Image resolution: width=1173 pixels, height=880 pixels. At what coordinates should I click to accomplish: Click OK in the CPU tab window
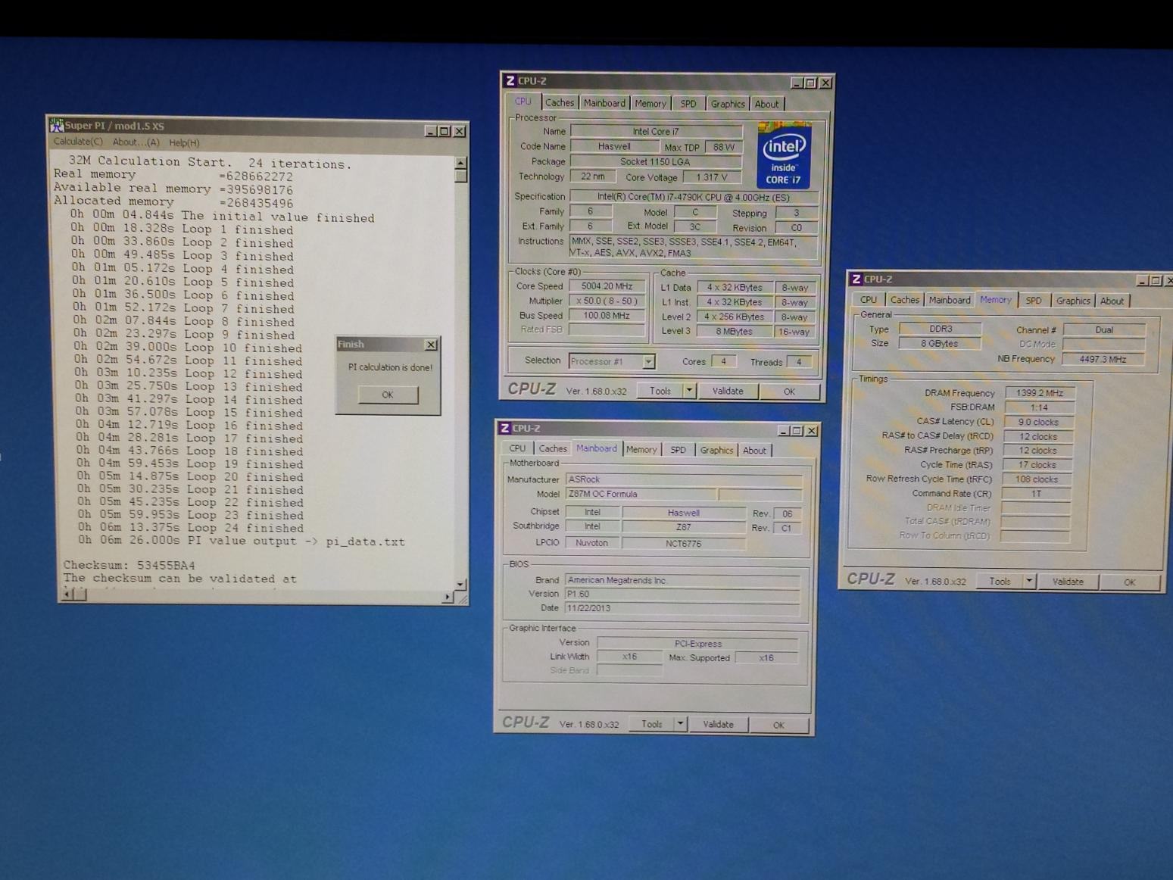(789, 392)
